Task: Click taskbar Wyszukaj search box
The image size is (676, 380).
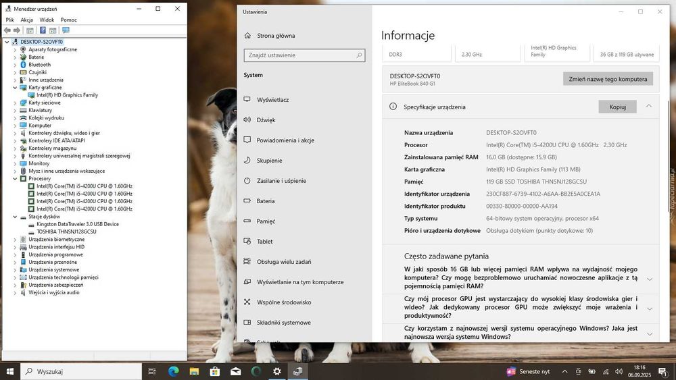Action: (x=81, y=371)
